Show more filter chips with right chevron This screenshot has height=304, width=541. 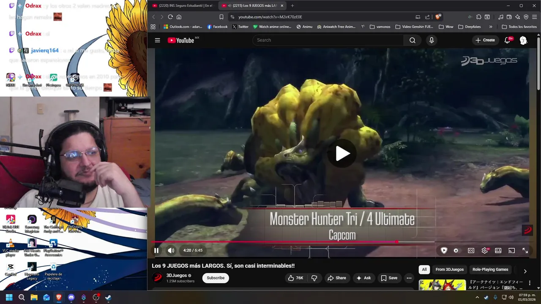pyautogui.click(x=525, y=271)
